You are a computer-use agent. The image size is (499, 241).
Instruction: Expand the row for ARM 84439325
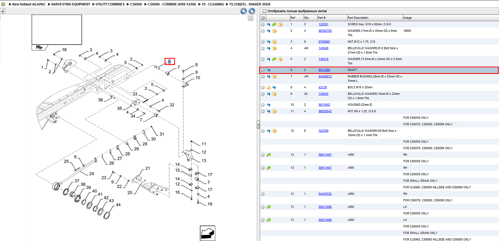[263, 194]
